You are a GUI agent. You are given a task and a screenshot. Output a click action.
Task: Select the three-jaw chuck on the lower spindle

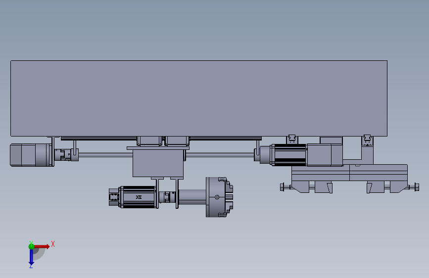tap(219, 197)
